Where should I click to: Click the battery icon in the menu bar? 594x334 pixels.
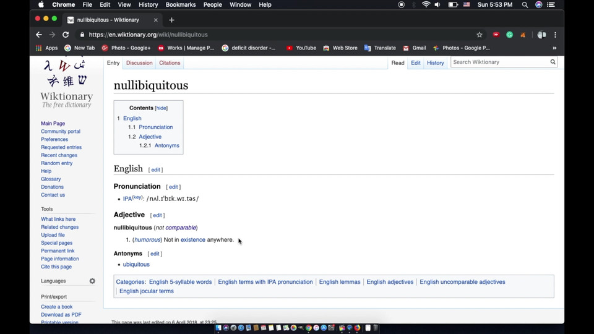[x=453, y=4]
